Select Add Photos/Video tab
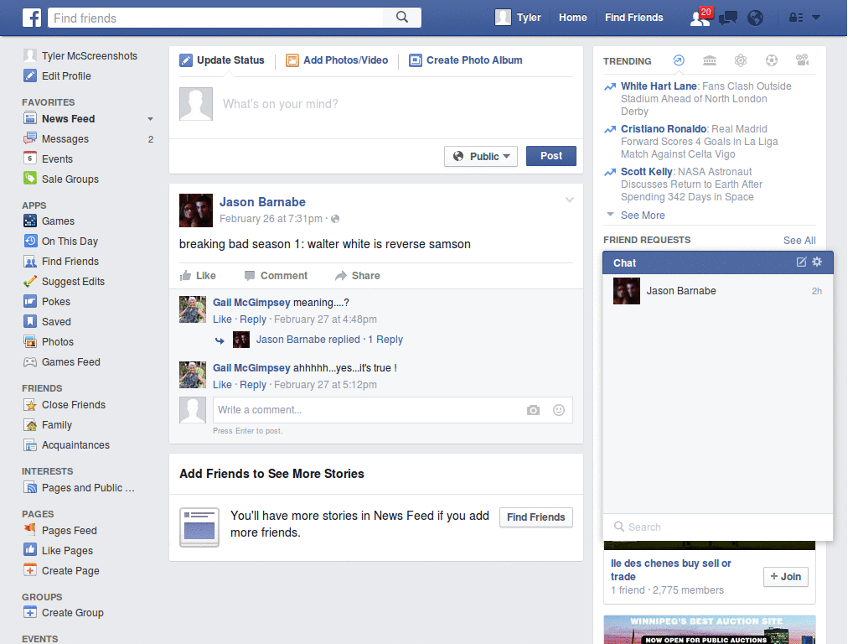 coord(337,60)
